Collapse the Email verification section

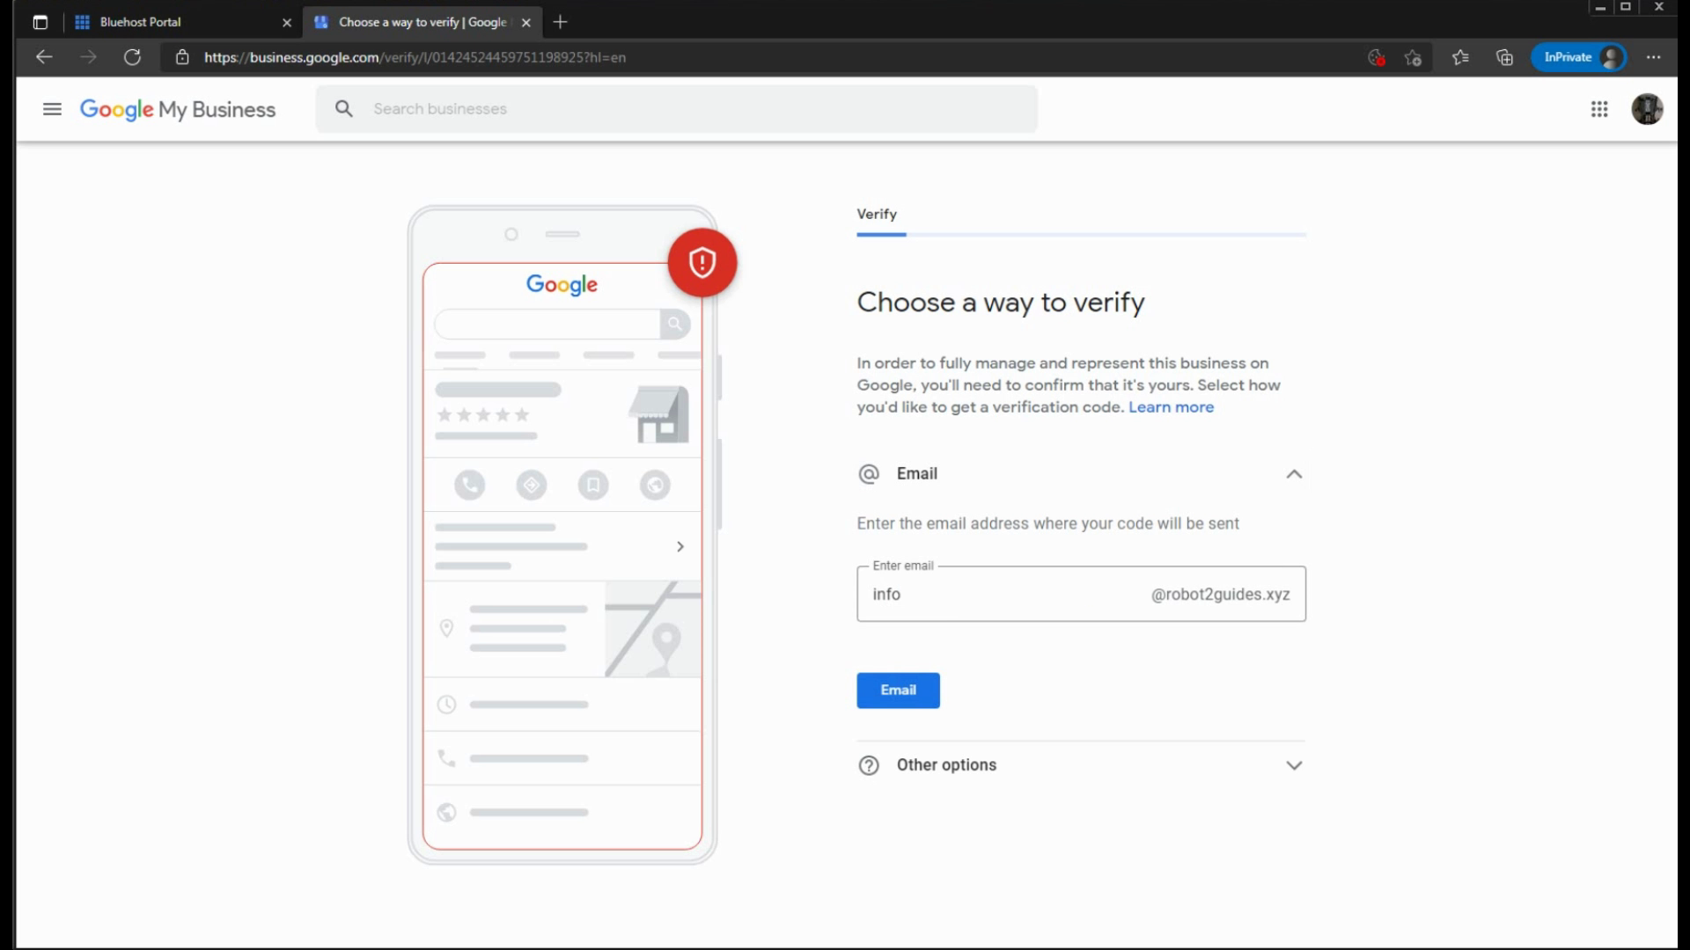tap(1293, 474)
